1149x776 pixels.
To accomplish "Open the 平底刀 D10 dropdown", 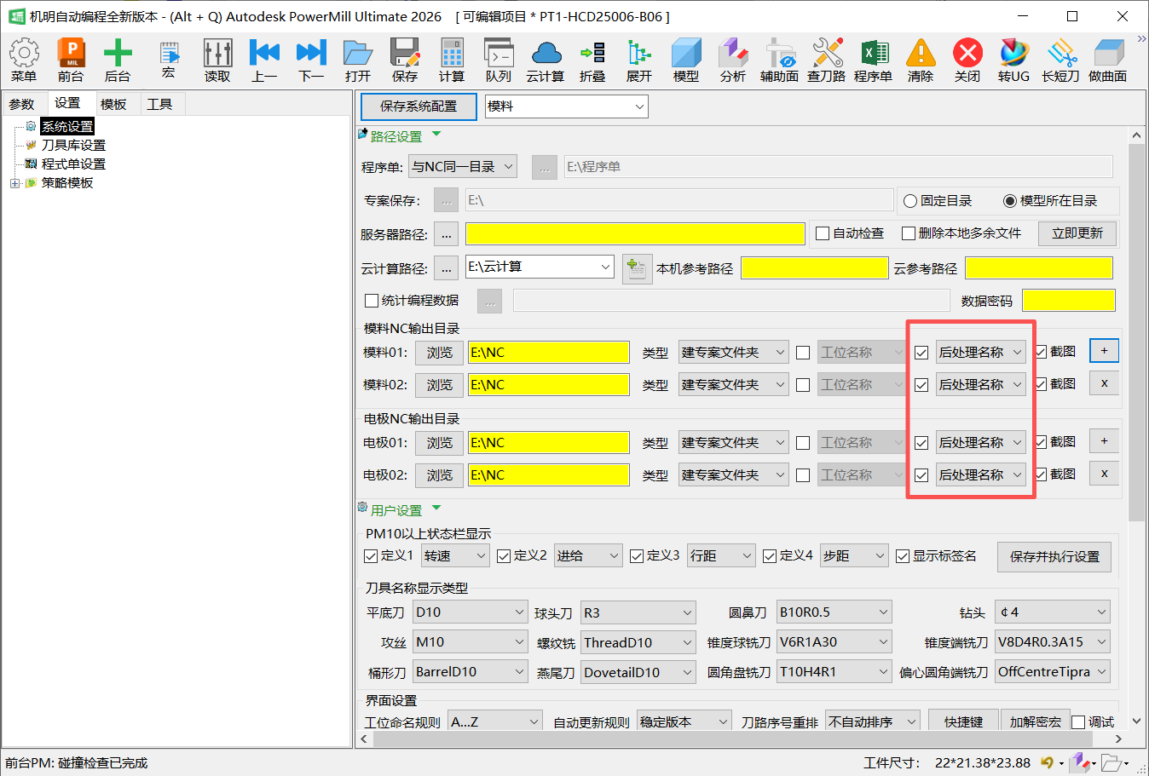I will (x=471, y=612).
